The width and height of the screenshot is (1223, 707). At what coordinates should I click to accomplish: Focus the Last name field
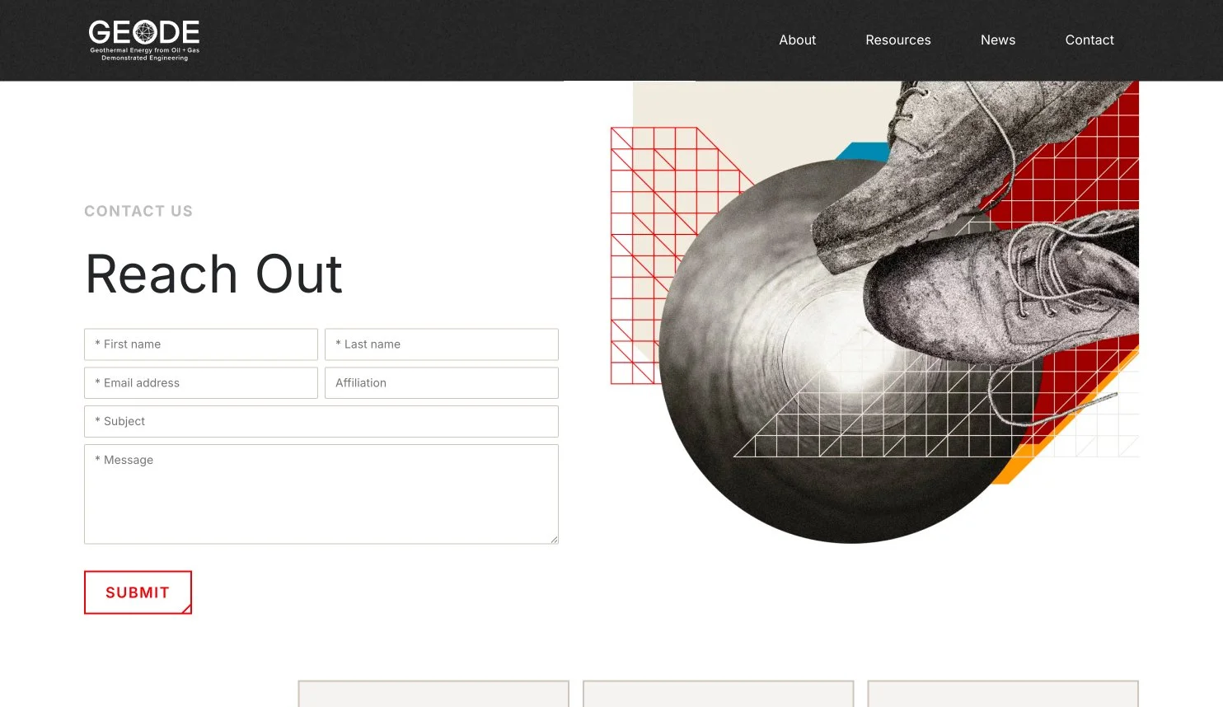(x=442, y=344)
